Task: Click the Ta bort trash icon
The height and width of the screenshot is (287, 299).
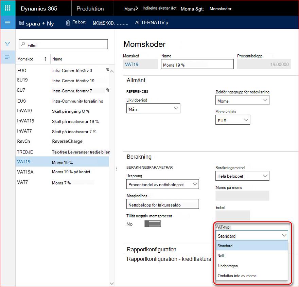Action: pyautogui.click(x=68, y=23)
